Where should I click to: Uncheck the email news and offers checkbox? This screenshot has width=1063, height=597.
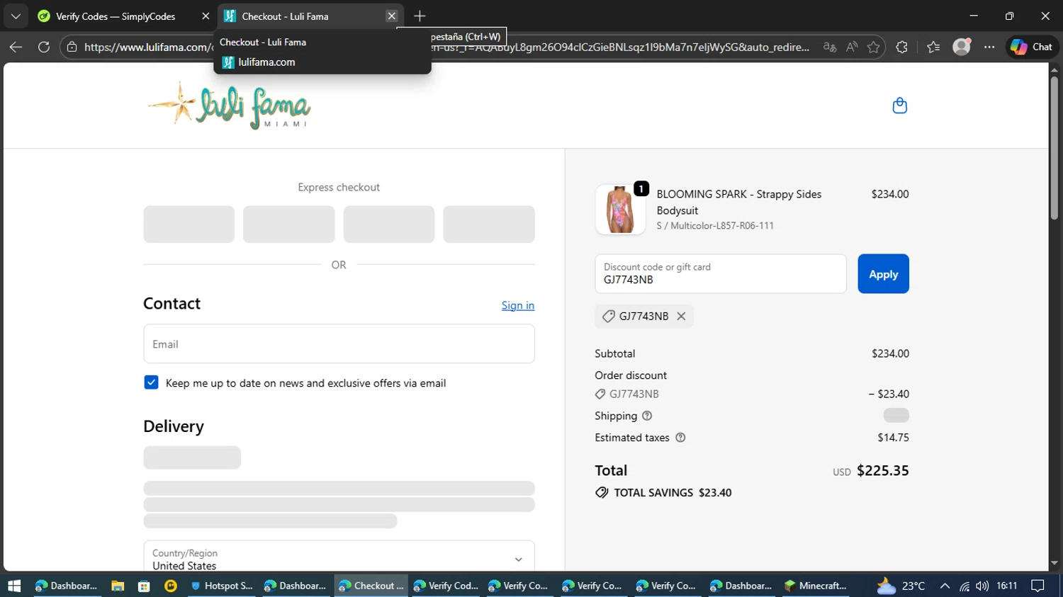point(151,382)
